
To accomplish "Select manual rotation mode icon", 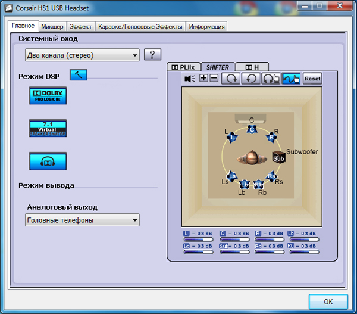I will [271, 79].
